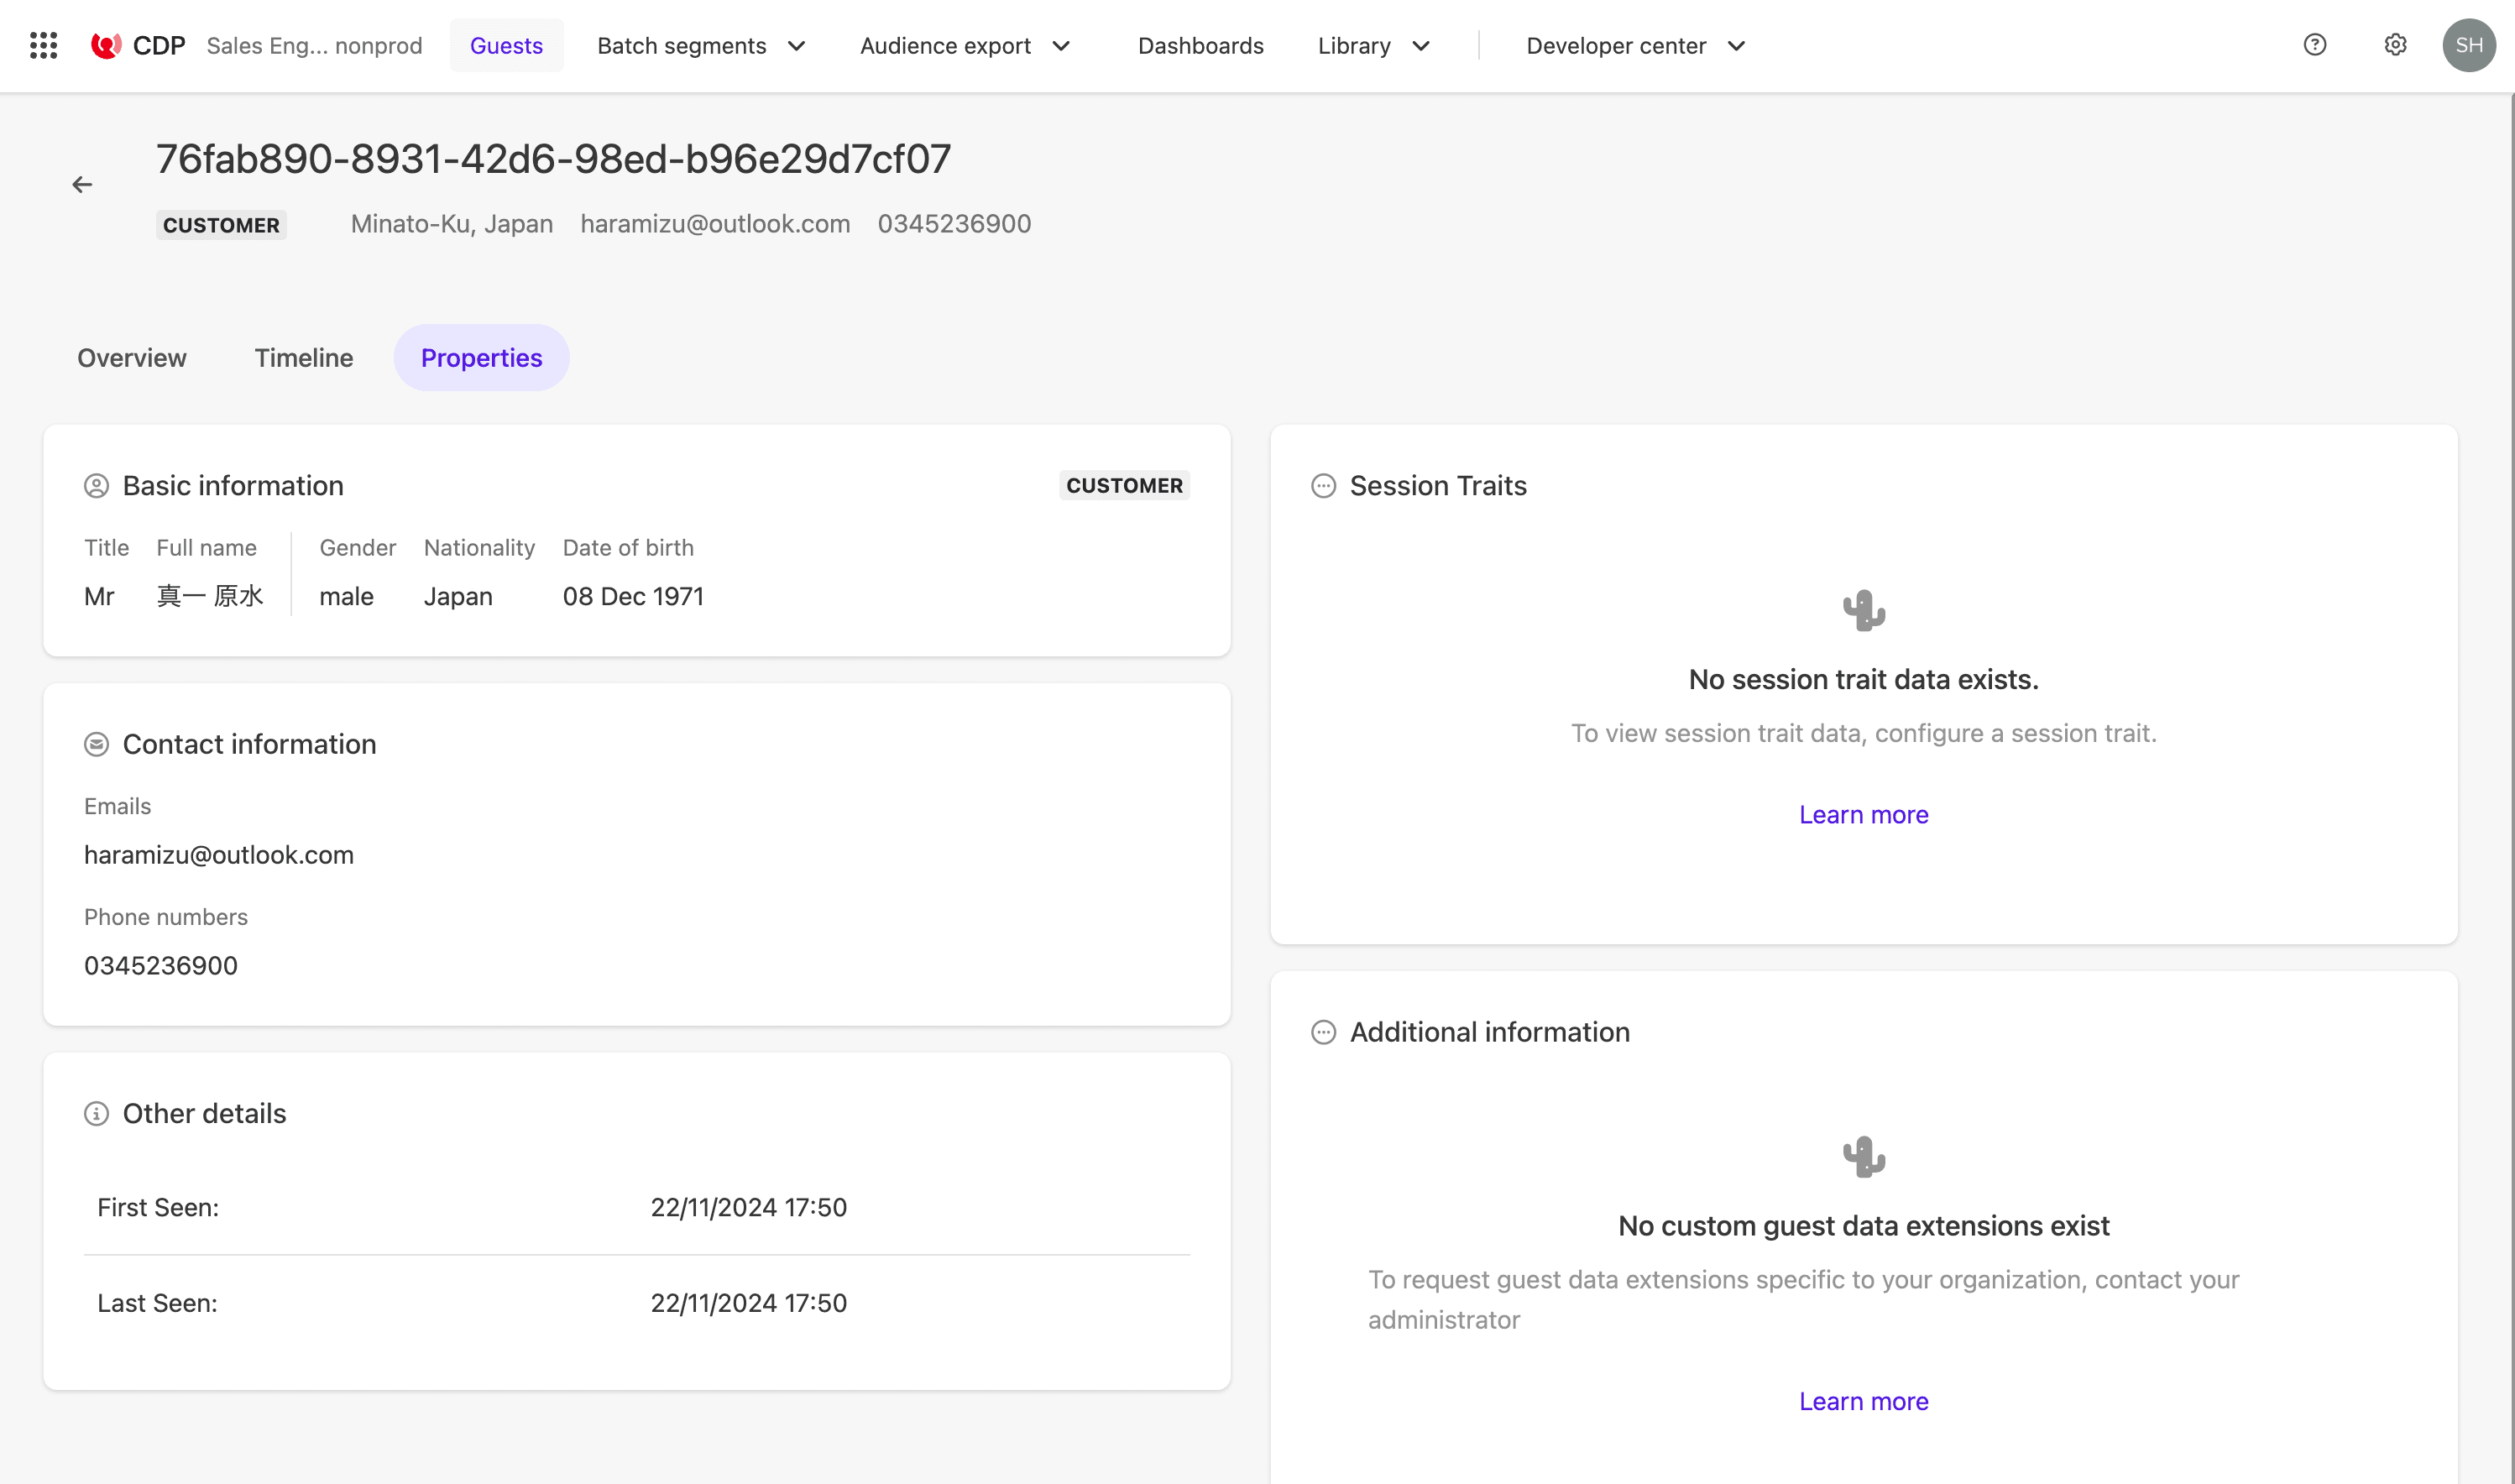Click the Contact information envelope icon
This screenshot has width=2515, height=1484.
coord(96,744)
